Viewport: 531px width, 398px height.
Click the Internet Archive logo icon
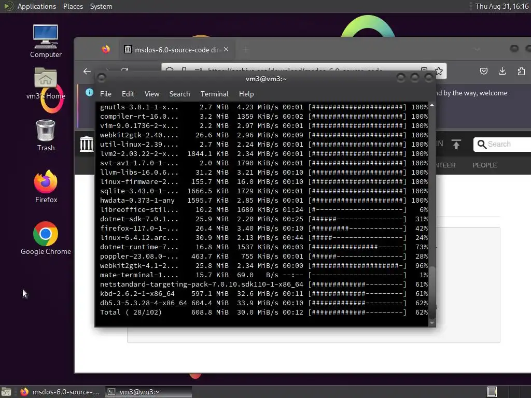point(87,144)
